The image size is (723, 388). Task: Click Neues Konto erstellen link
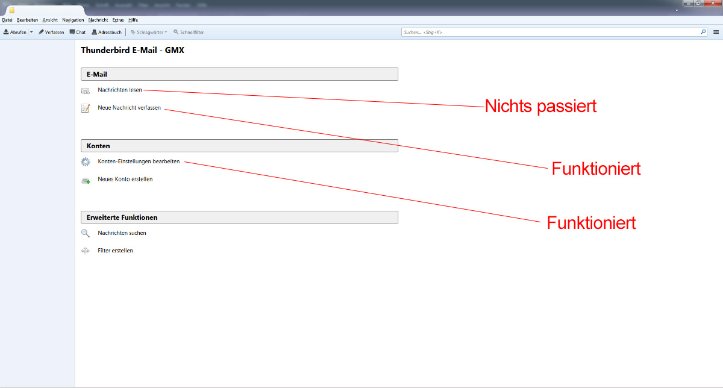[125, 179]
